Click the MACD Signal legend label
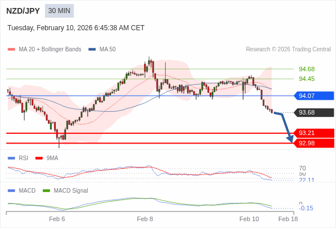 (x=71, y=191)
